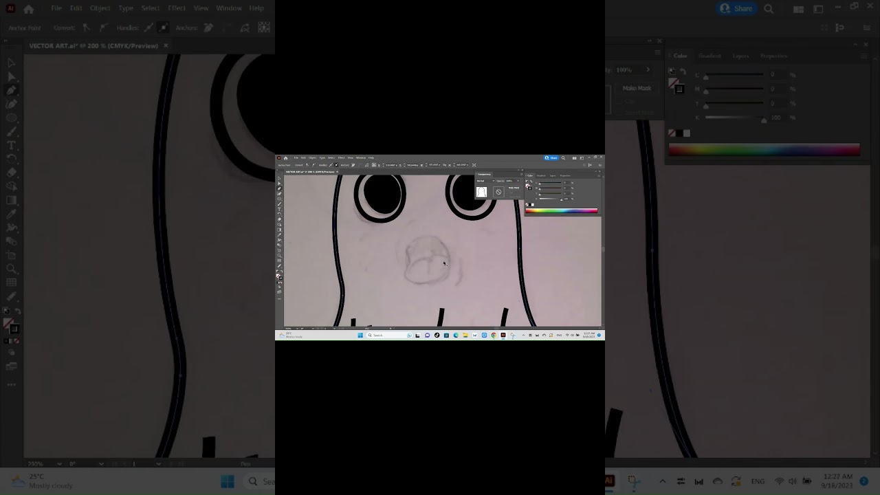Open File Explorer from the small taskbar

pos(465,335)
